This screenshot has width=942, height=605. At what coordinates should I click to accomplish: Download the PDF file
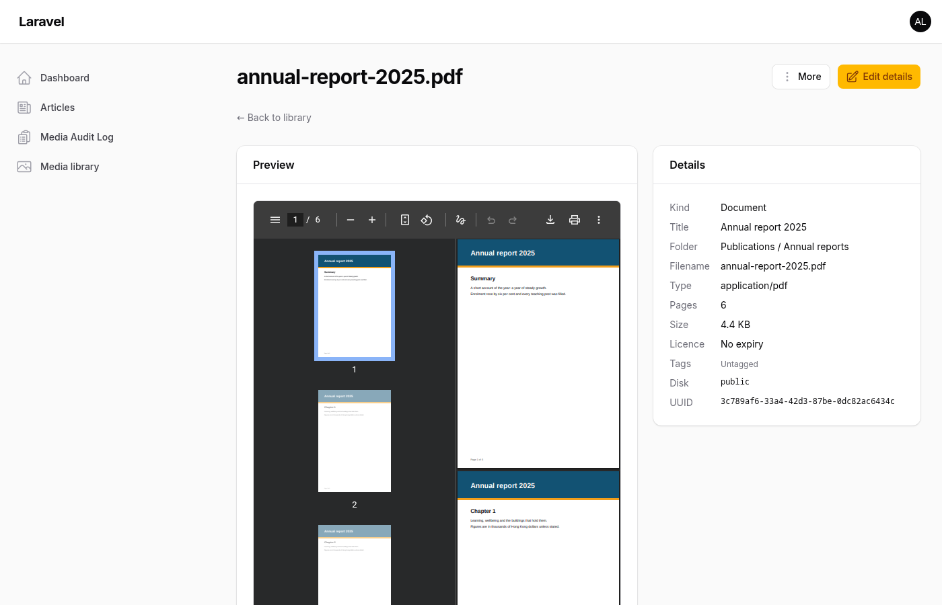[550, 220]
